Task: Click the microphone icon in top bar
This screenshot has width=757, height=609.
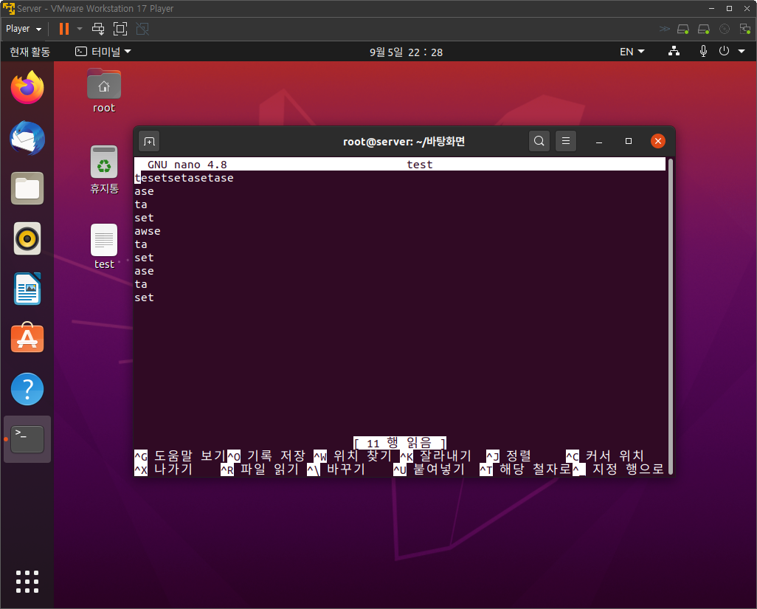Action: pos(703,51)
